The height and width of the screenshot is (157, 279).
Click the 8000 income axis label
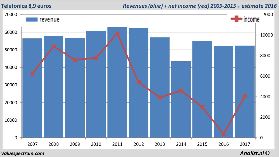coord(265,56)
